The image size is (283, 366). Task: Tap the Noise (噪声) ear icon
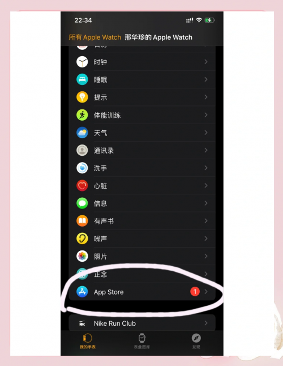[82, 239]
